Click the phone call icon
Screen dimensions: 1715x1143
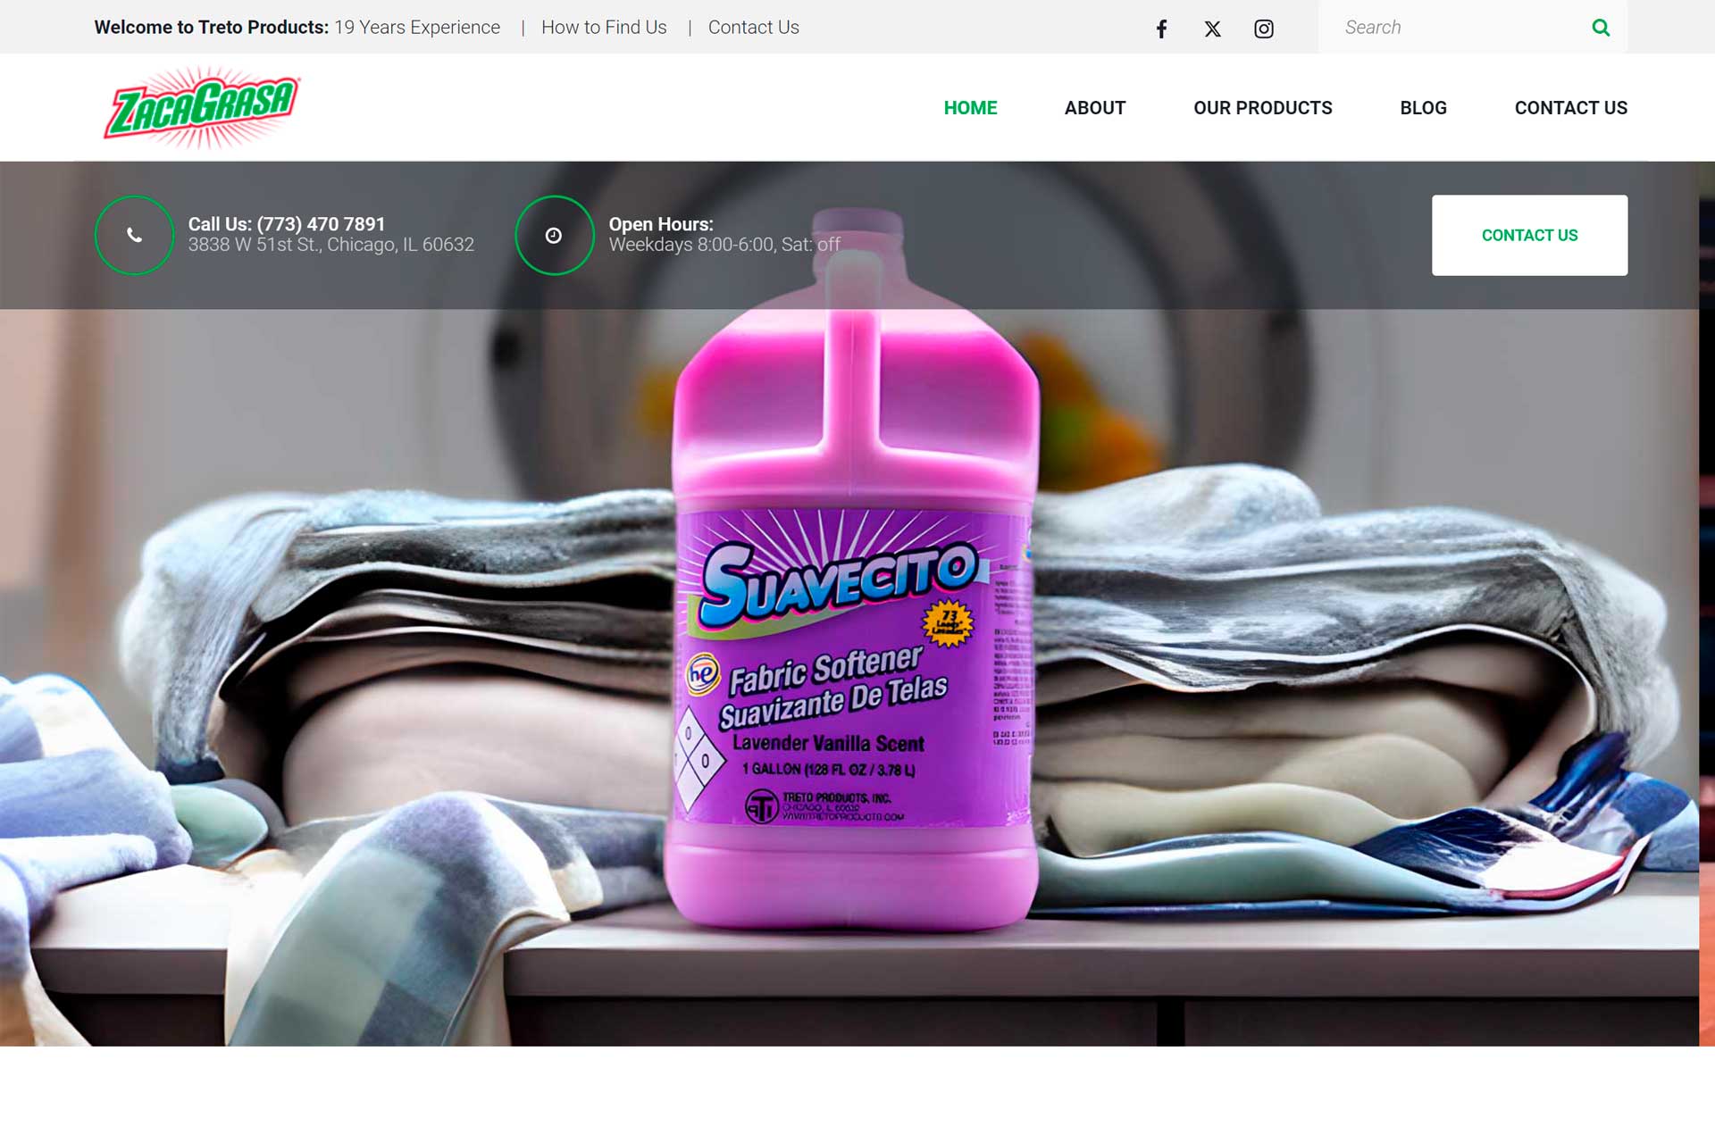[x=134, y=235]
